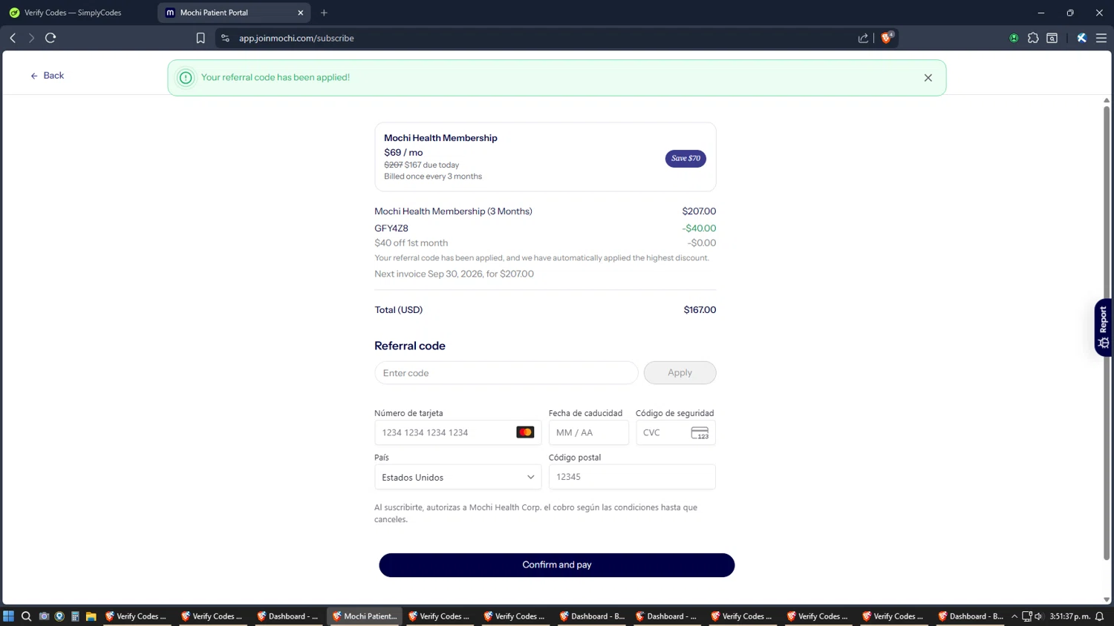Open the browser extensions puzzle icon
Viewport: 1114px width, 626px height.
pyautogui.click(x=1033, y=38)
